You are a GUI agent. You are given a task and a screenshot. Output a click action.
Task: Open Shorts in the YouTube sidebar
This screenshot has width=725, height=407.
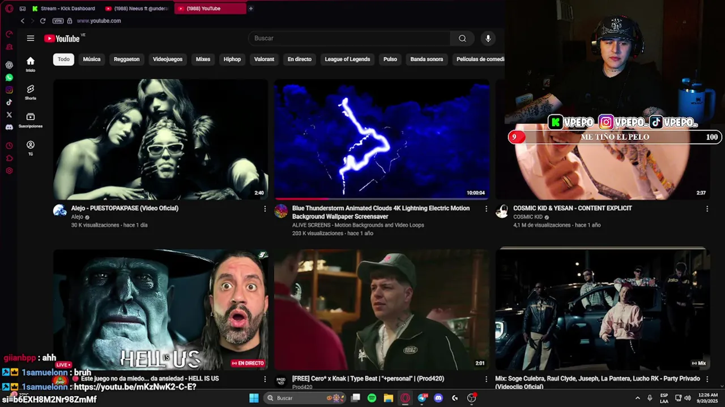(x=31, y=92)
